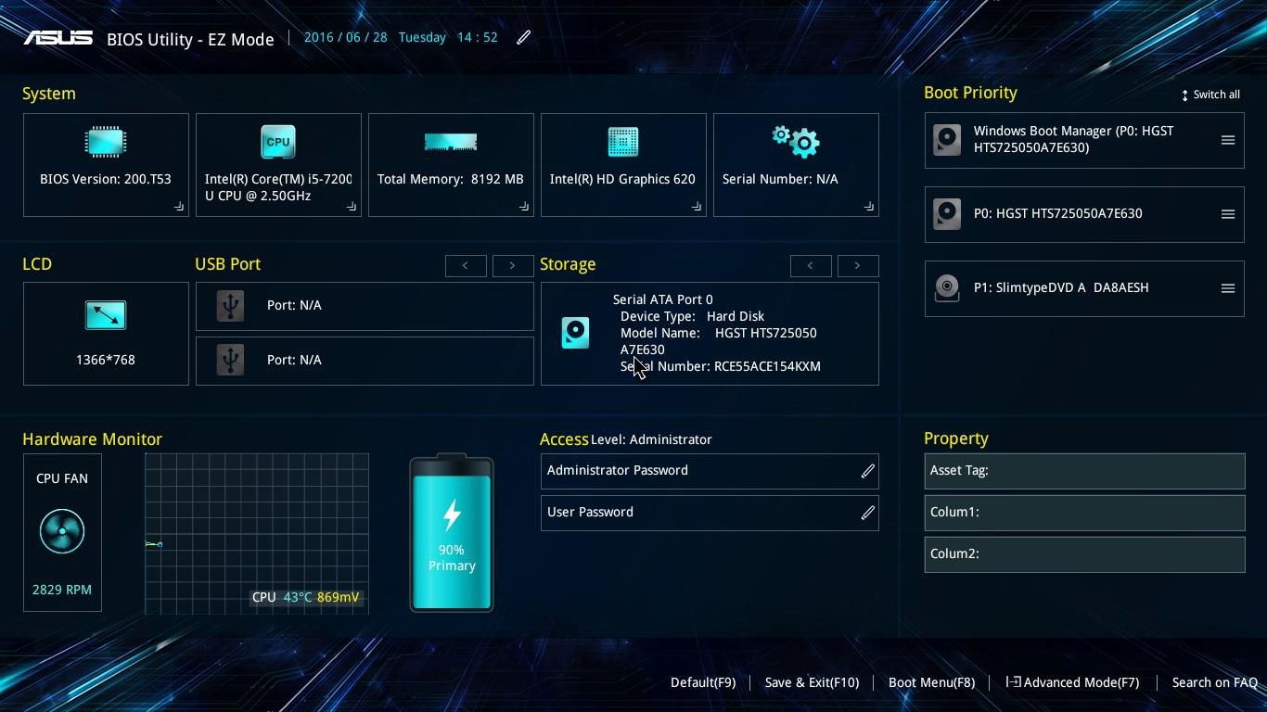Click the Level: Administrator text
Image resolution: width=1267 pixels, height=712 pixels.
(x=651, y=439)
